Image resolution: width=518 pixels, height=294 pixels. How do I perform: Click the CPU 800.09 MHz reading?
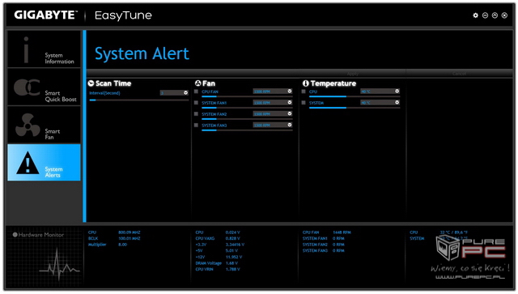114,232
